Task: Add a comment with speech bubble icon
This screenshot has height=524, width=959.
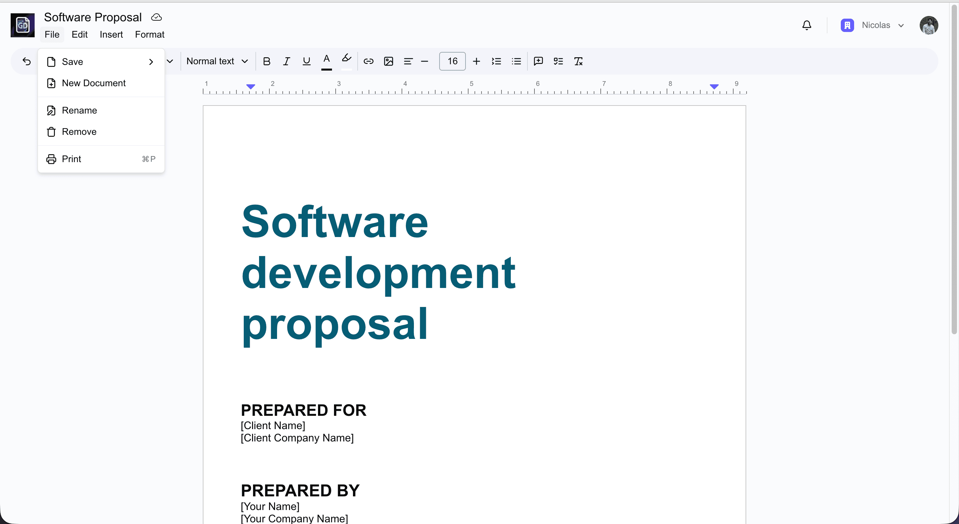Action: 538,61
